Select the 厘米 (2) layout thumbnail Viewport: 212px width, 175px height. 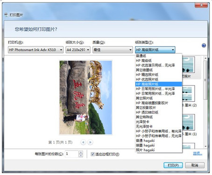click(188, 93)
